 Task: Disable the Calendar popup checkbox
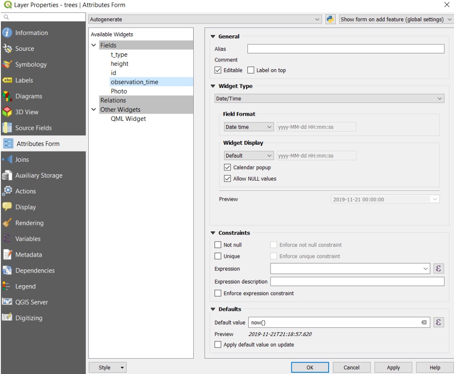pyautogui.click(x=227, y=167)
